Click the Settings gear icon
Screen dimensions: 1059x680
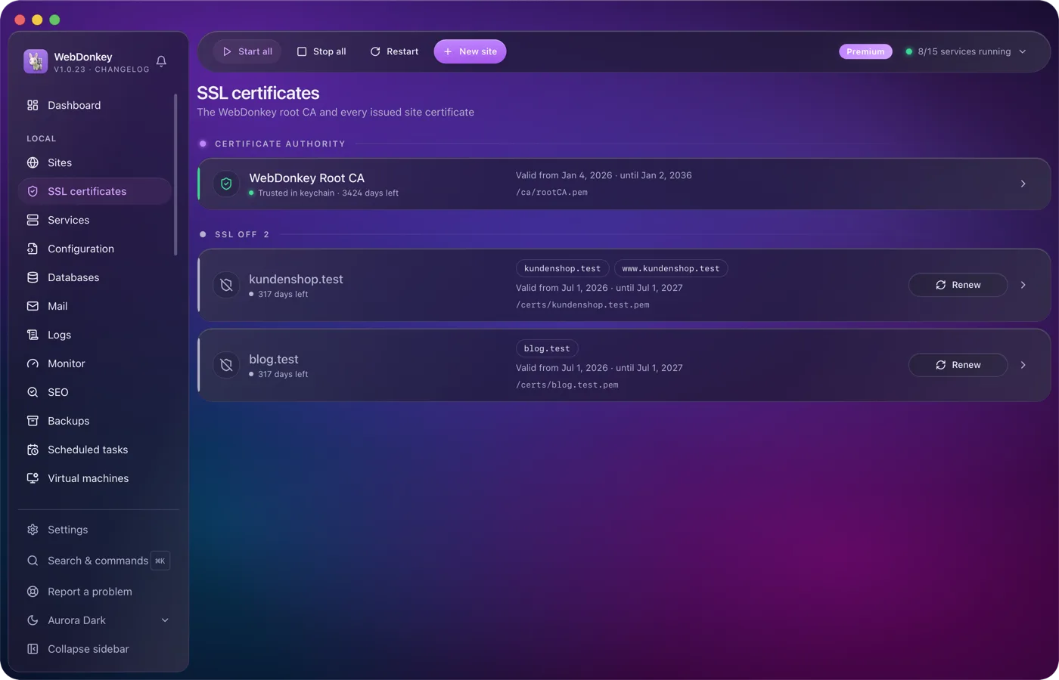click(x=33, y=530)
